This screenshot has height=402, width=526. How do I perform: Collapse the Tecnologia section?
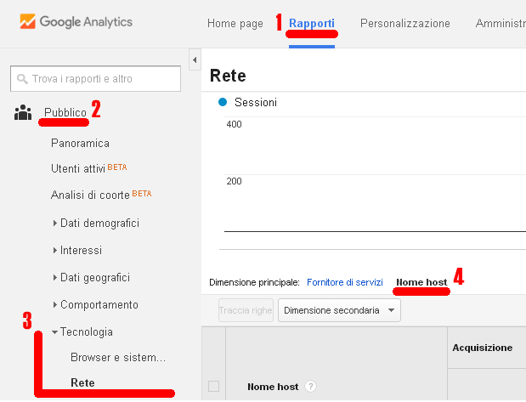(55, 332)
